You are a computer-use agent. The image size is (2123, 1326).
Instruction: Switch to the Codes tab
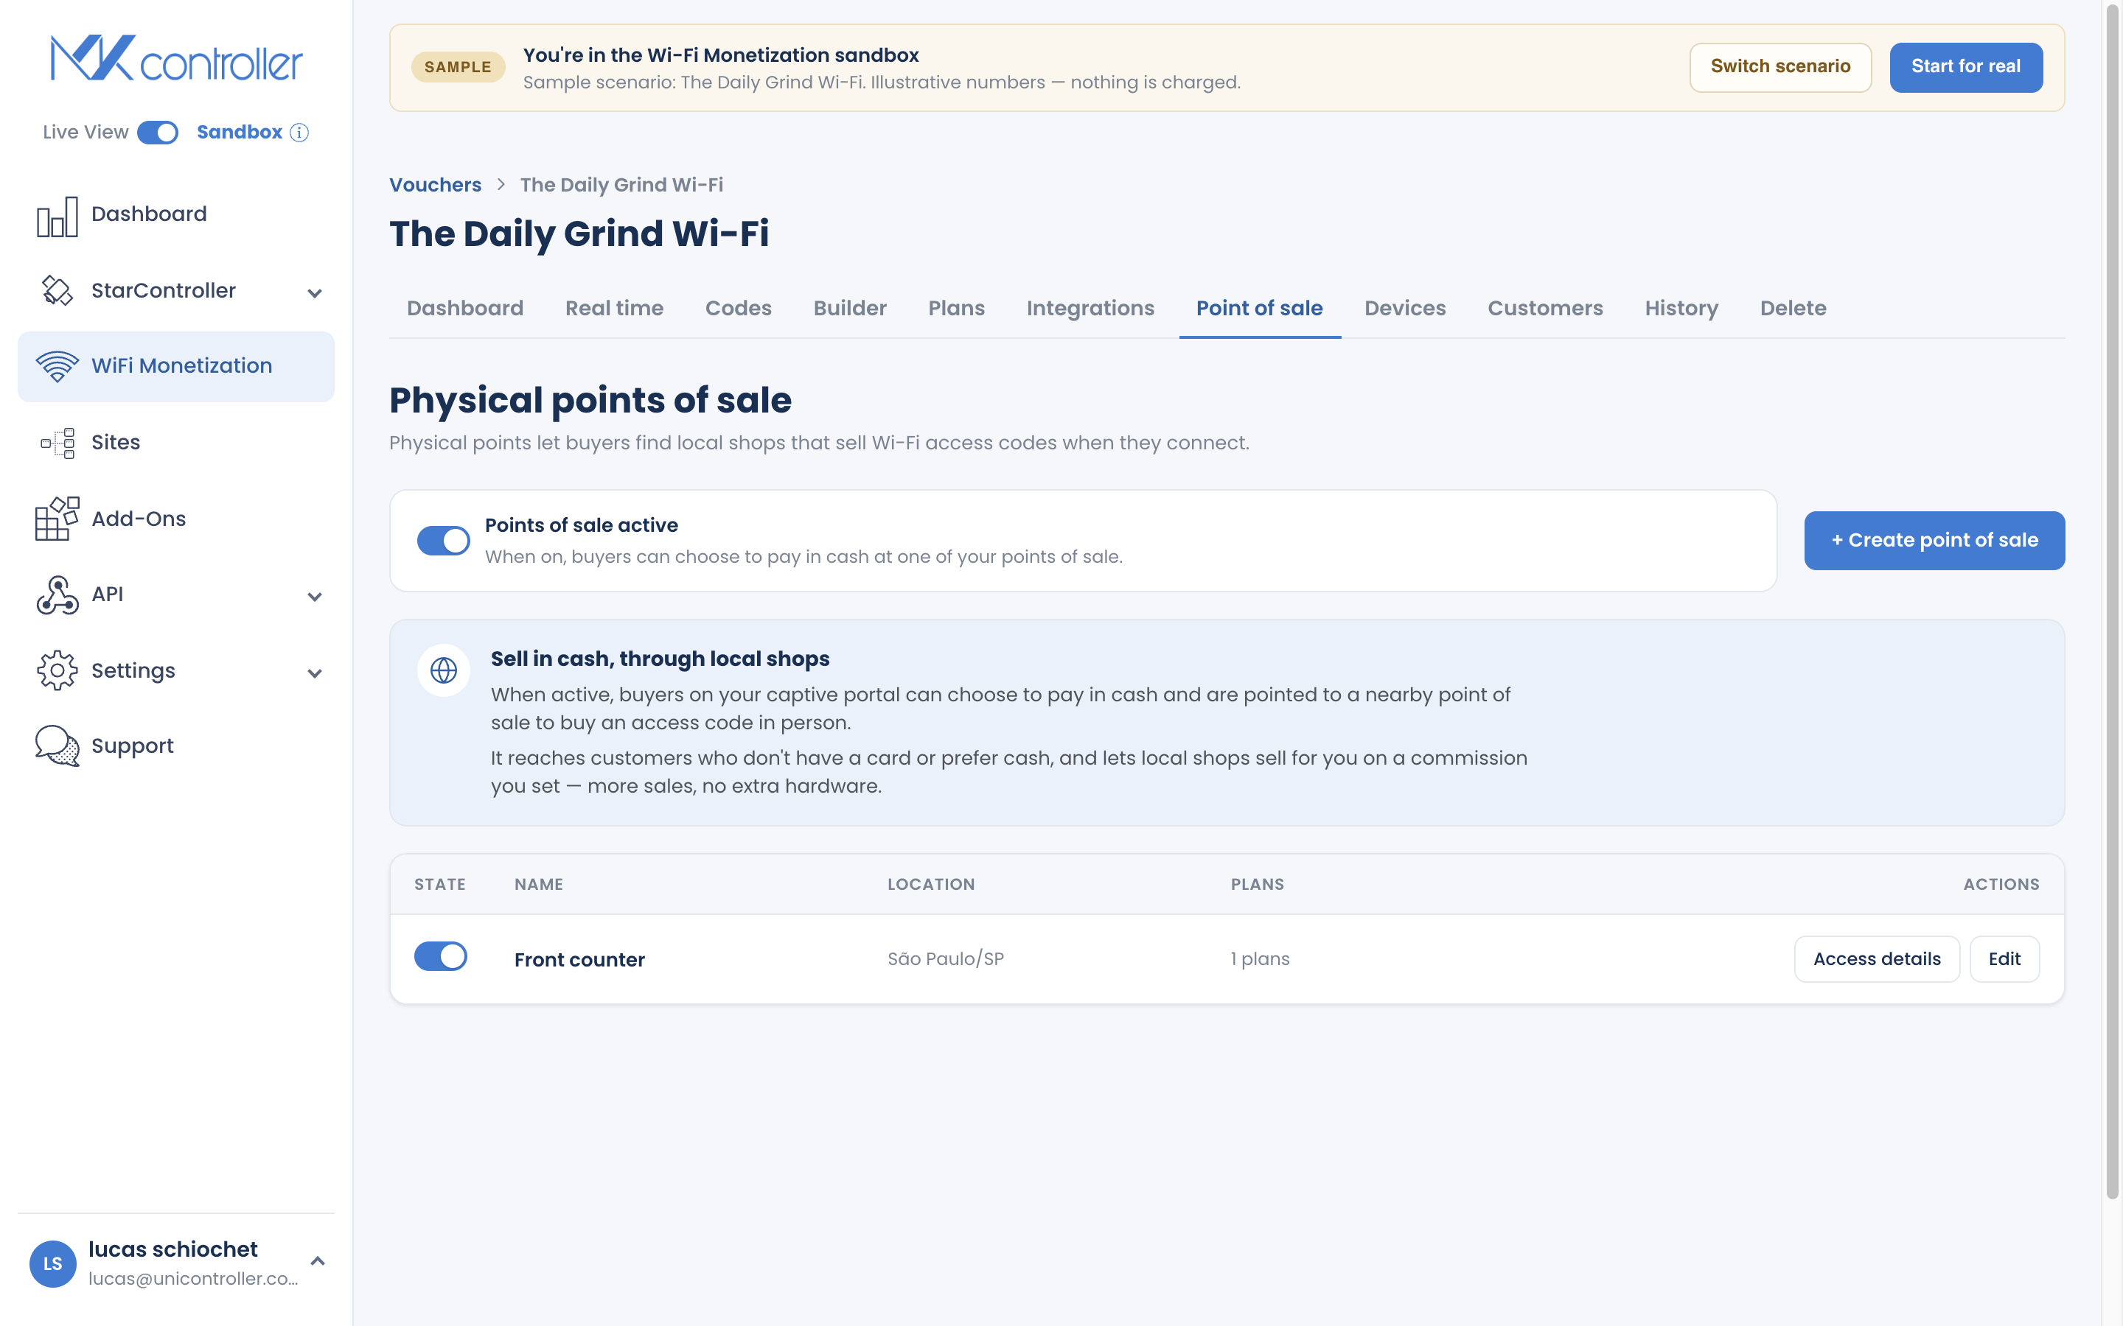pyautogui.click(x=739, y=308)
